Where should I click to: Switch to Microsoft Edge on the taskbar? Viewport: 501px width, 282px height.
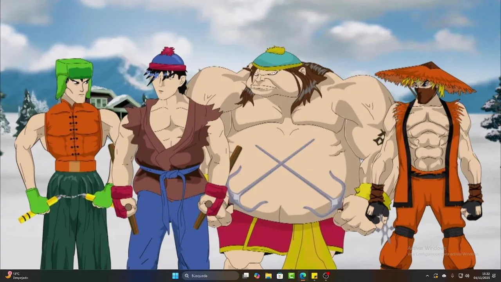(x=303, y=276)
